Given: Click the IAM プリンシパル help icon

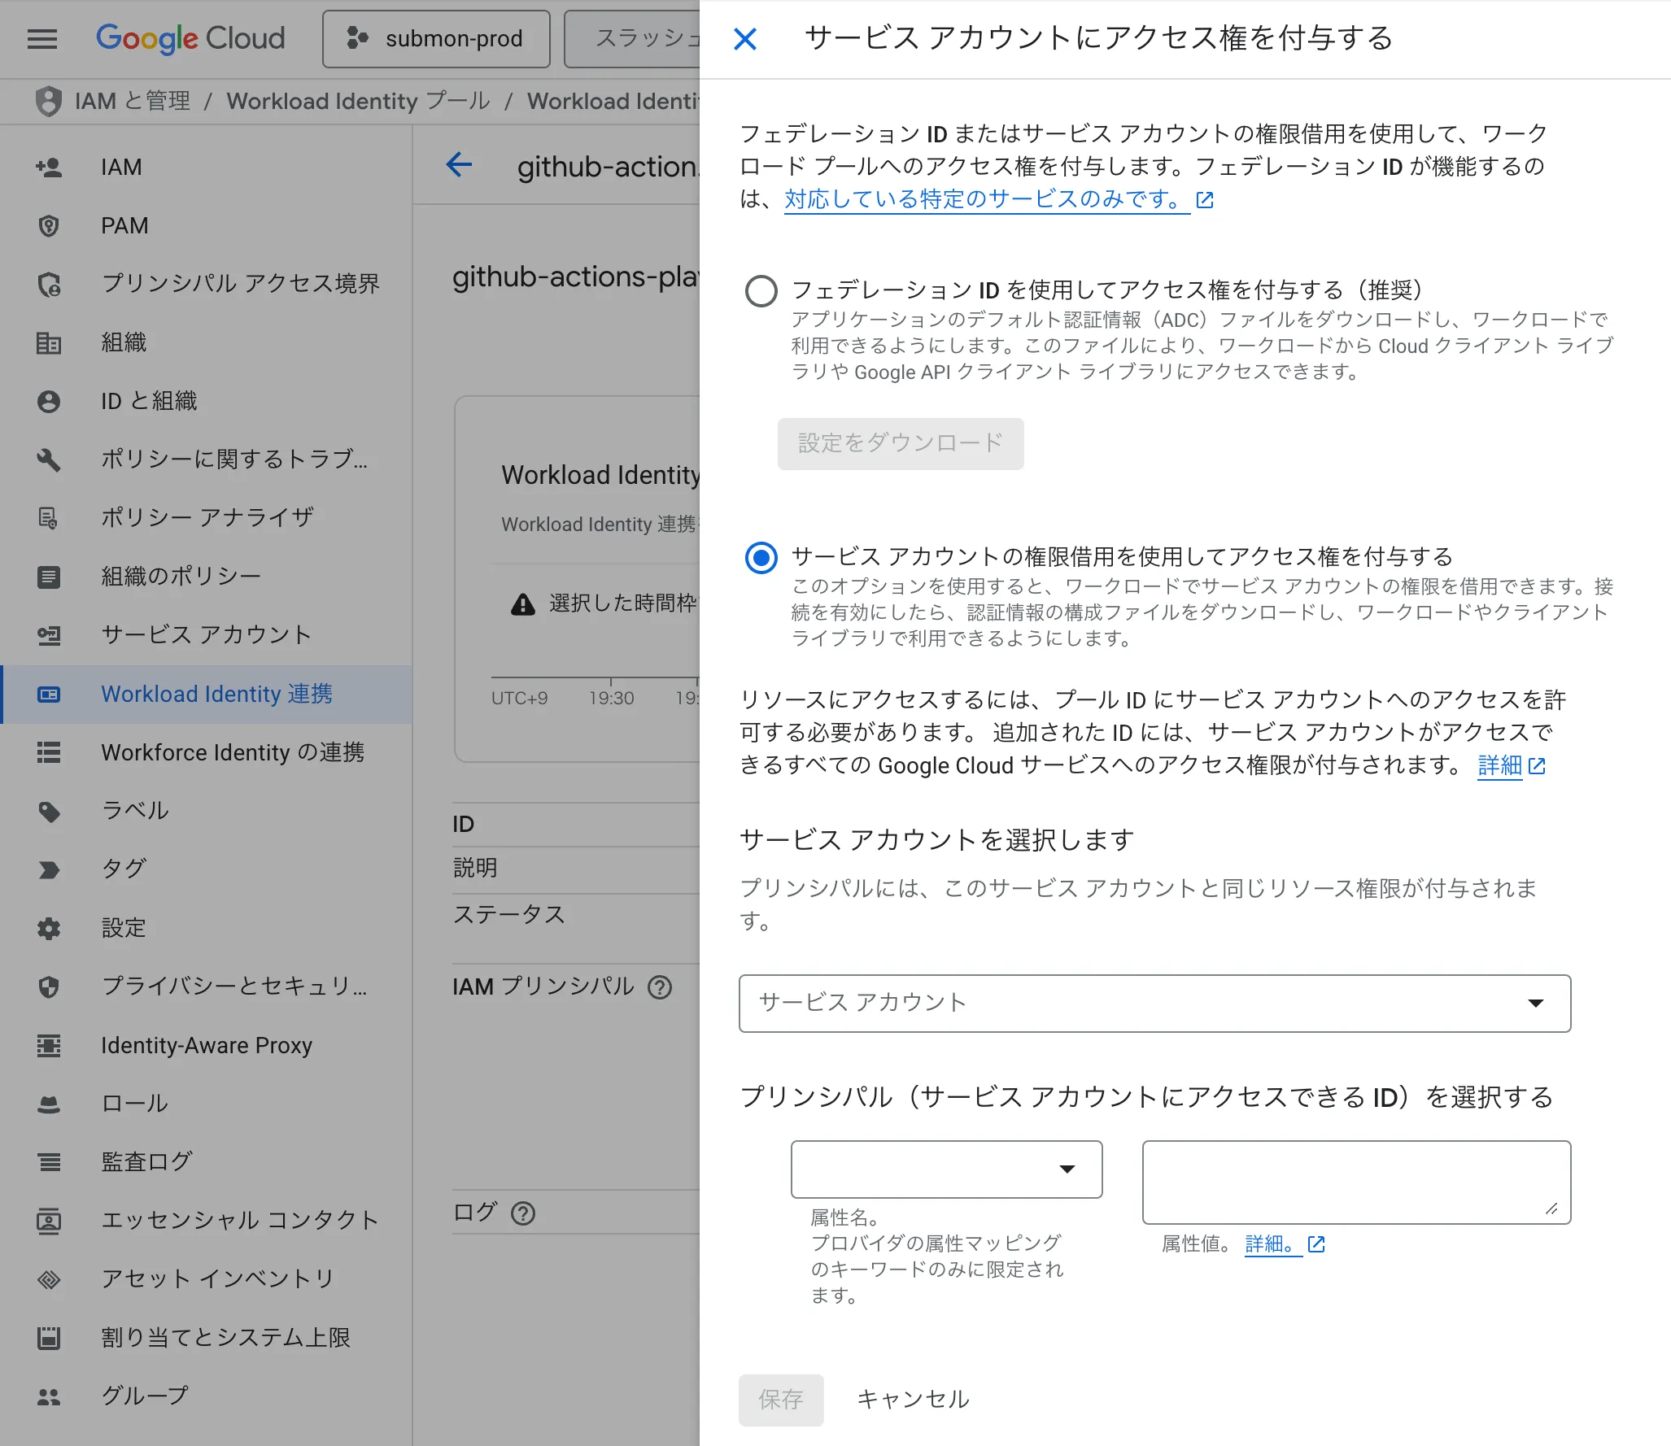Looking at the screenshot, I should pyautogui.click(x=660, y=987).
